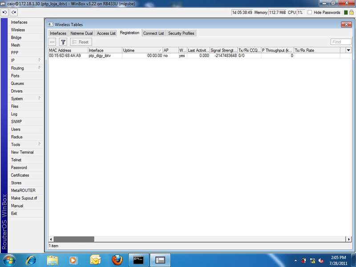Expand the IP submenu
The height and width of the screenshot is (267, 356).
(x=40, y=60)
